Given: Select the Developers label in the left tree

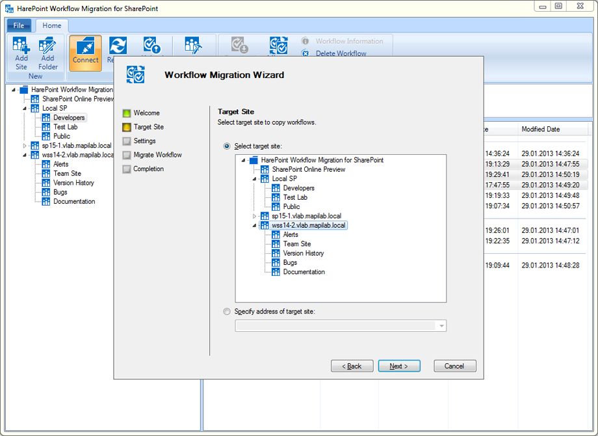Looking at the screenshot, I should 69,118.
